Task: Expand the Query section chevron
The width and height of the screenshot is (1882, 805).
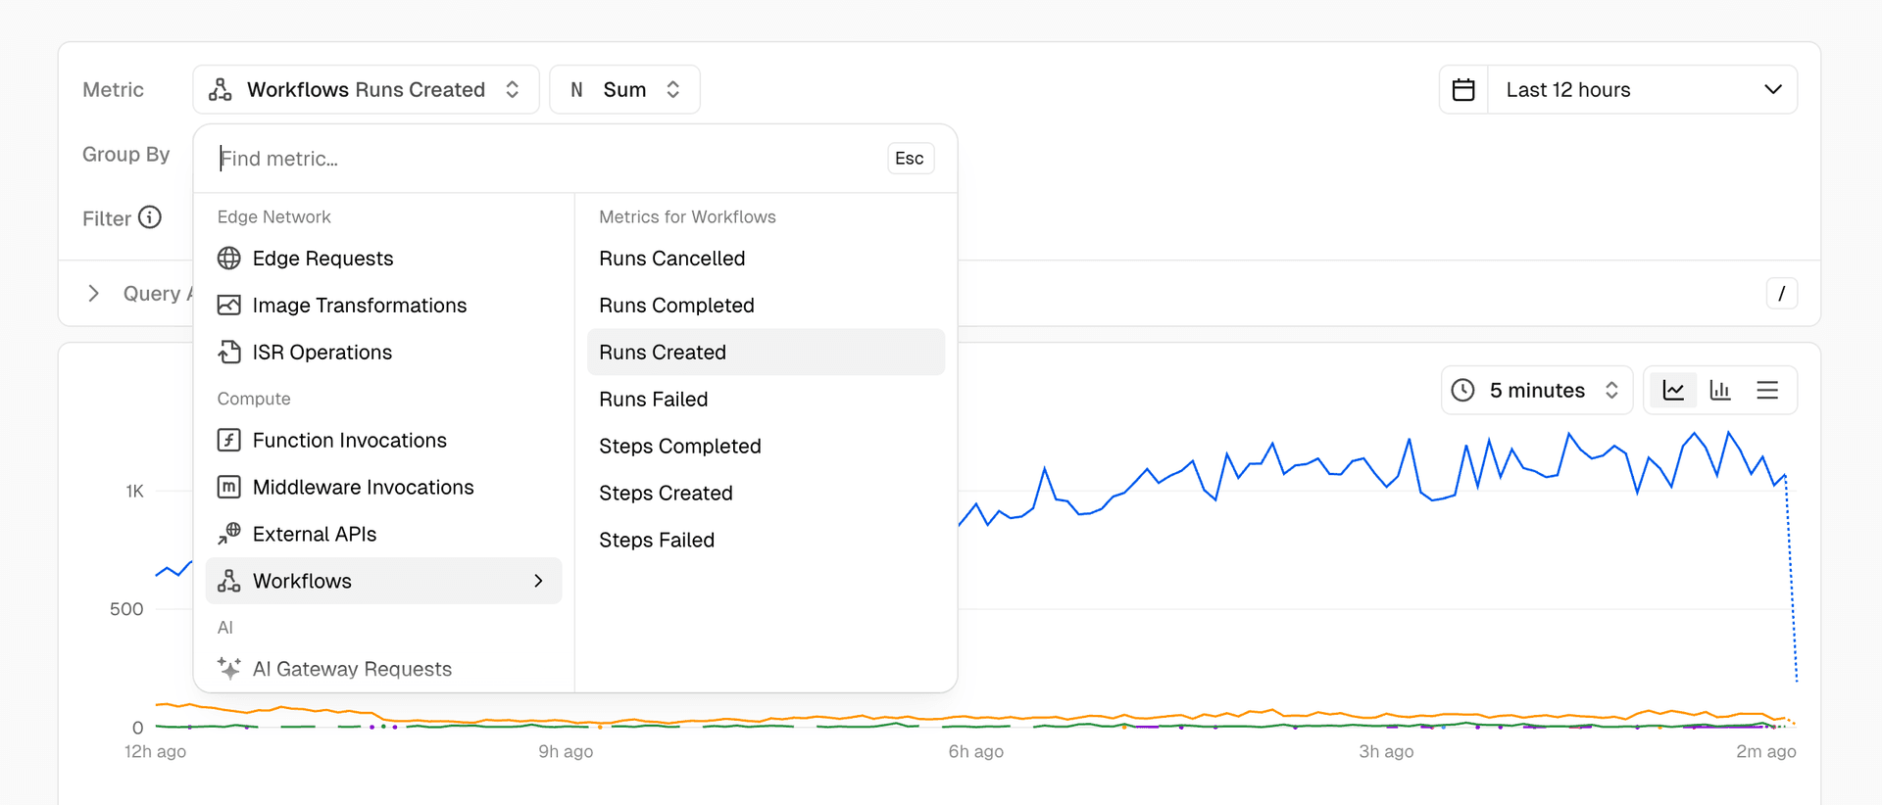Action: tap(93, 294)
